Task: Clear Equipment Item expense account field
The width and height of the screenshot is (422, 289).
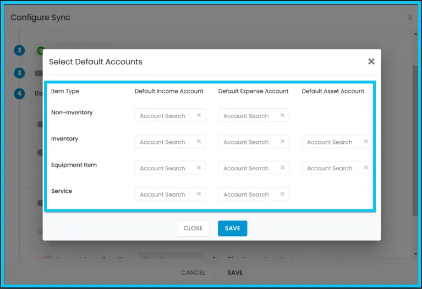Action: (x=282, y=168)
